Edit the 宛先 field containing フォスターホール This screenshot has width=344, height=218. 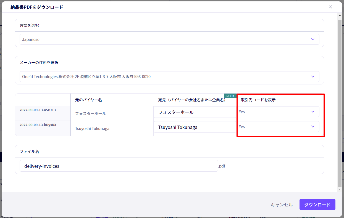[195, 112]
